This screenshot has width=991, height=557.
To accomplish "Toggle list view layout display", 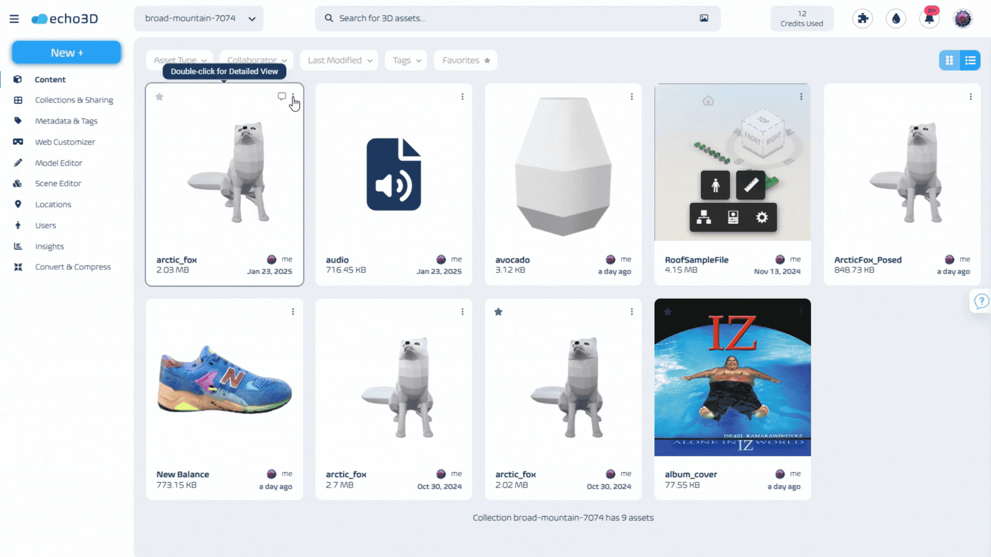I will click(970, 60).
